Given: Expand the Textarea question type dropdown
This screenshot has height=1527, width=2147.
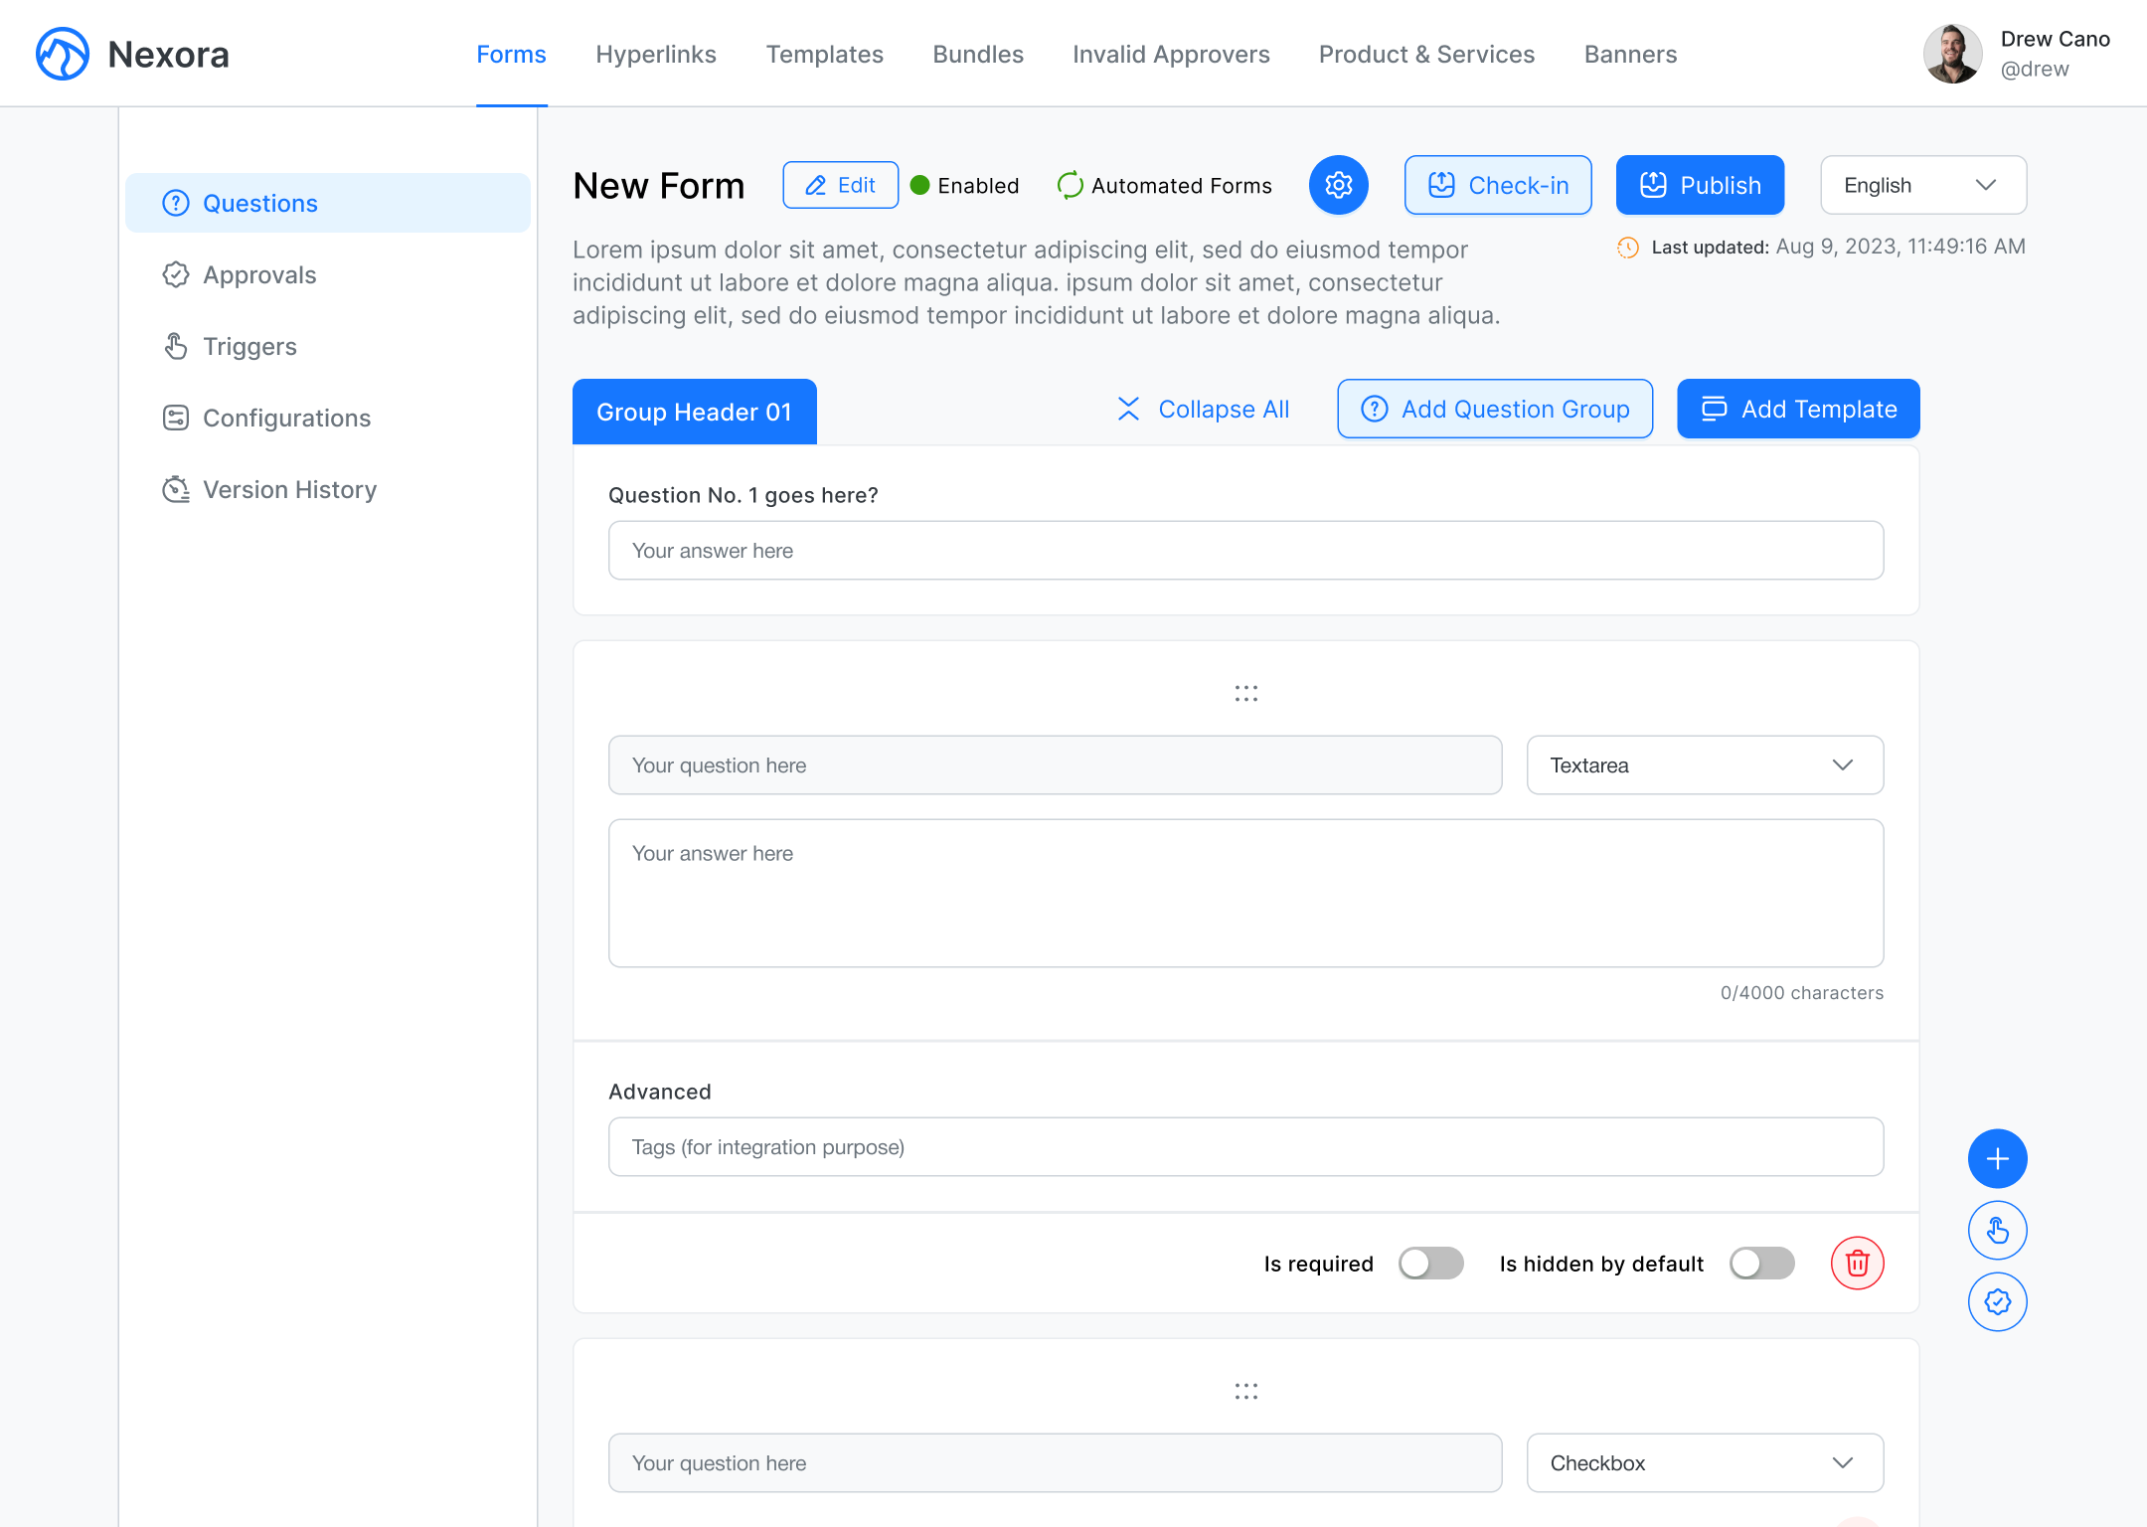Looking at the screenshot, I should (1704, 765).
